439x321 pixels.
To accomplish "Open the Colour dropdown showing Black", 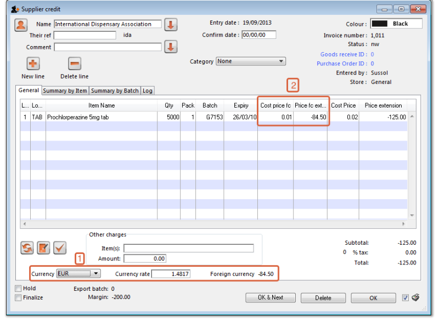I will (x=396, y=24).
